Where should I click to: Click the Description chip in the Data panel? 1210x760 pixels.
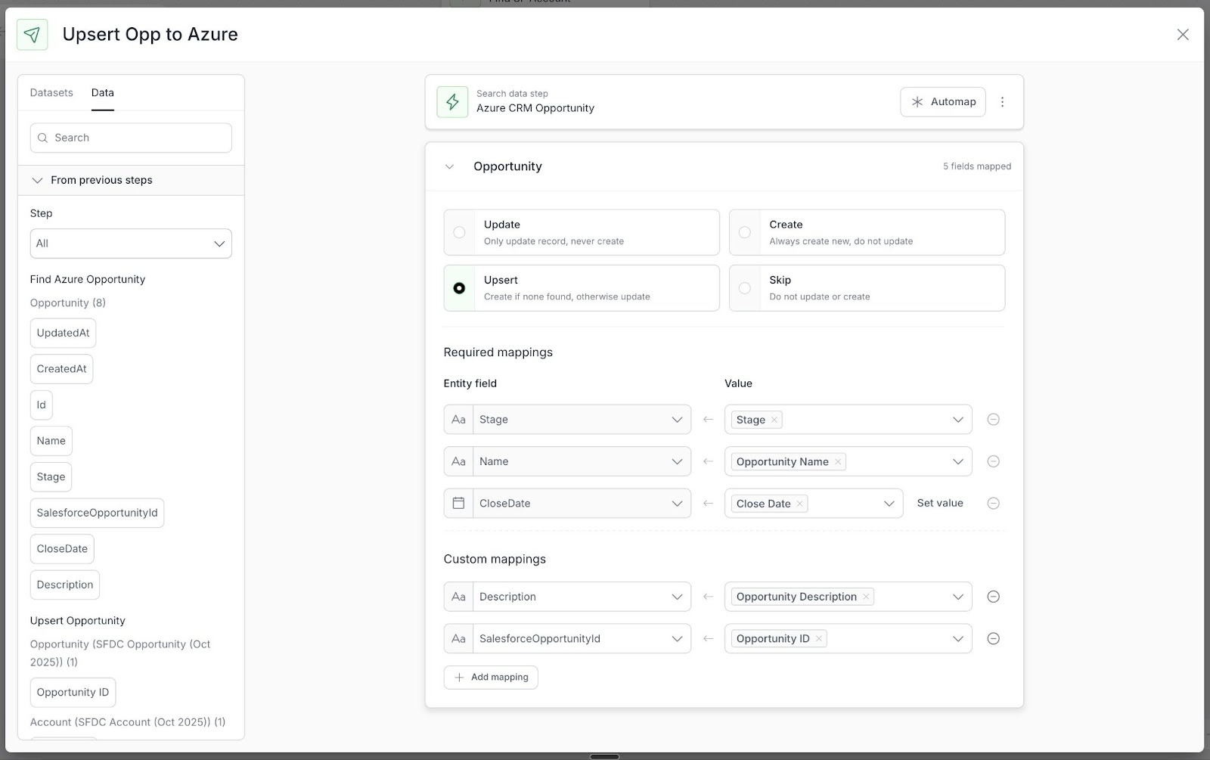65,585
